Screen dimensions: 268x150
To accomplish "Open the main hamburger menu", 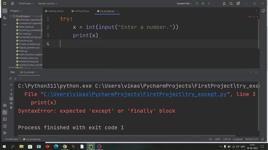I will point(13,3).
